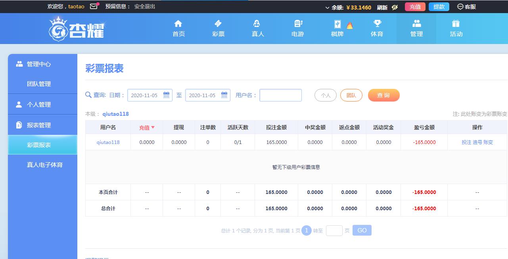Click the -165.0000 value in qiutao118 row
Screen dimensions: 508x259
point(424,142)
